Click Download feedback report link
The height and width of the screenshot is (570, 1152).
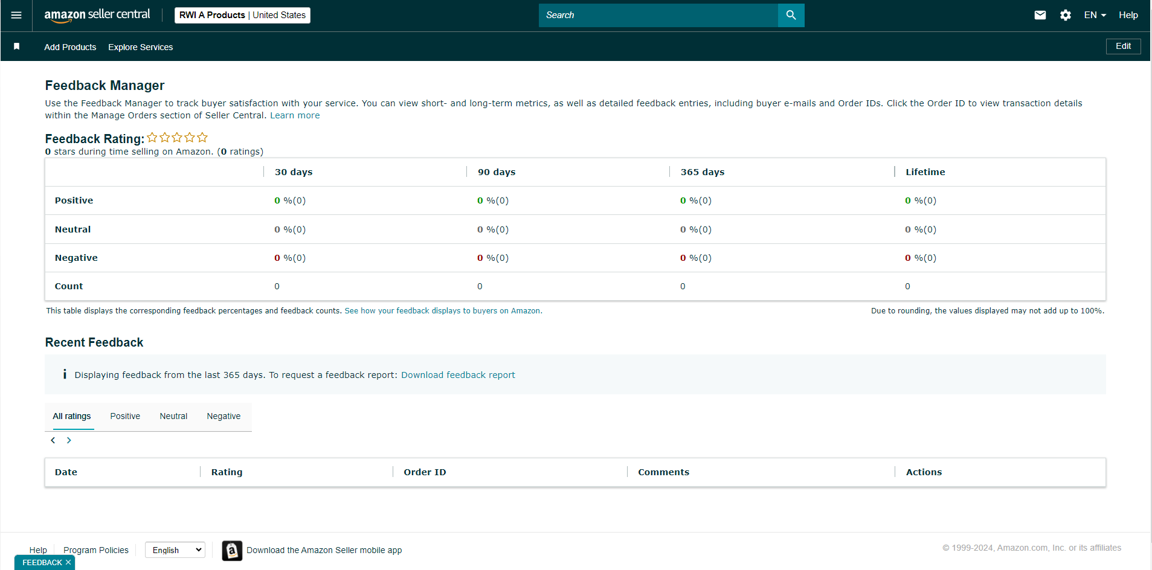(x=458, y=375)
